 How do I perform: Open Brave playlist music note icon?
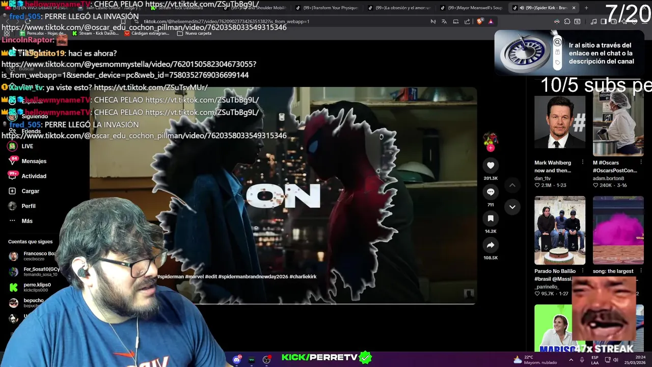(593, 21)
